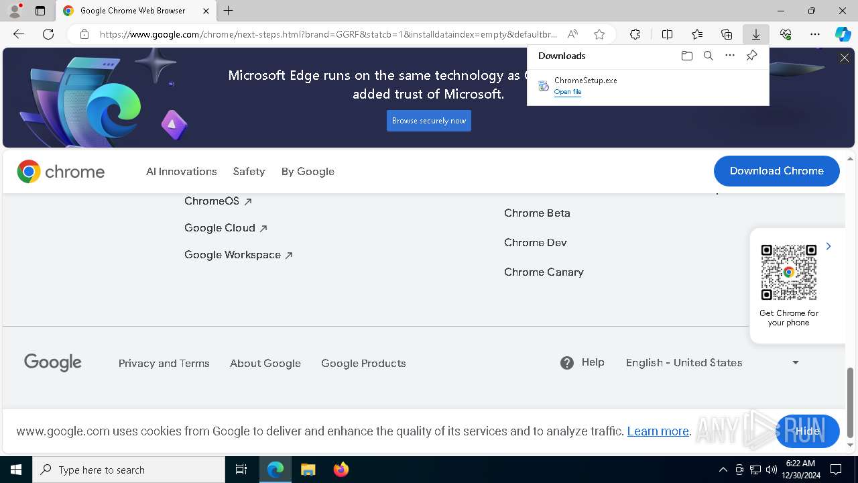
Task: Click the Chrome logo
Action: (x=61, y=172)
